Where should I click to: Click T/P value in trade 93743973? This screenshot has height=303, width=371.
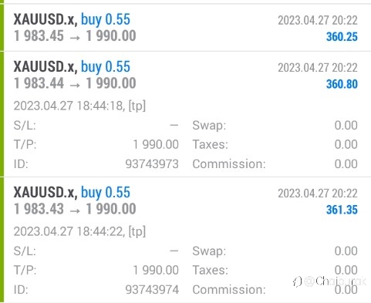(156, 144)
